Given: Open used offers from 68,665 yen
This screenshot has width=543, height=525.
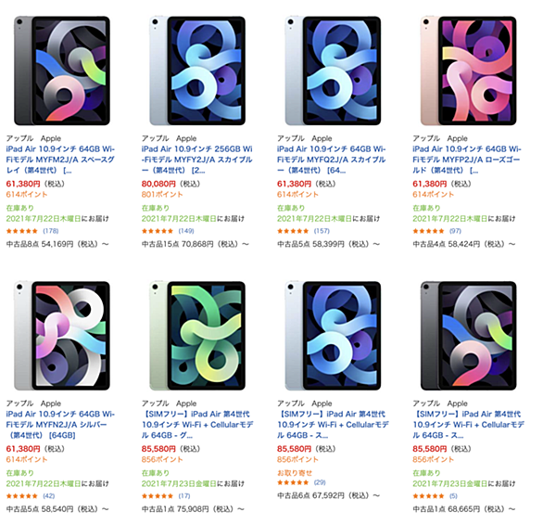Looking at the screenshot, I should [464, 509].
